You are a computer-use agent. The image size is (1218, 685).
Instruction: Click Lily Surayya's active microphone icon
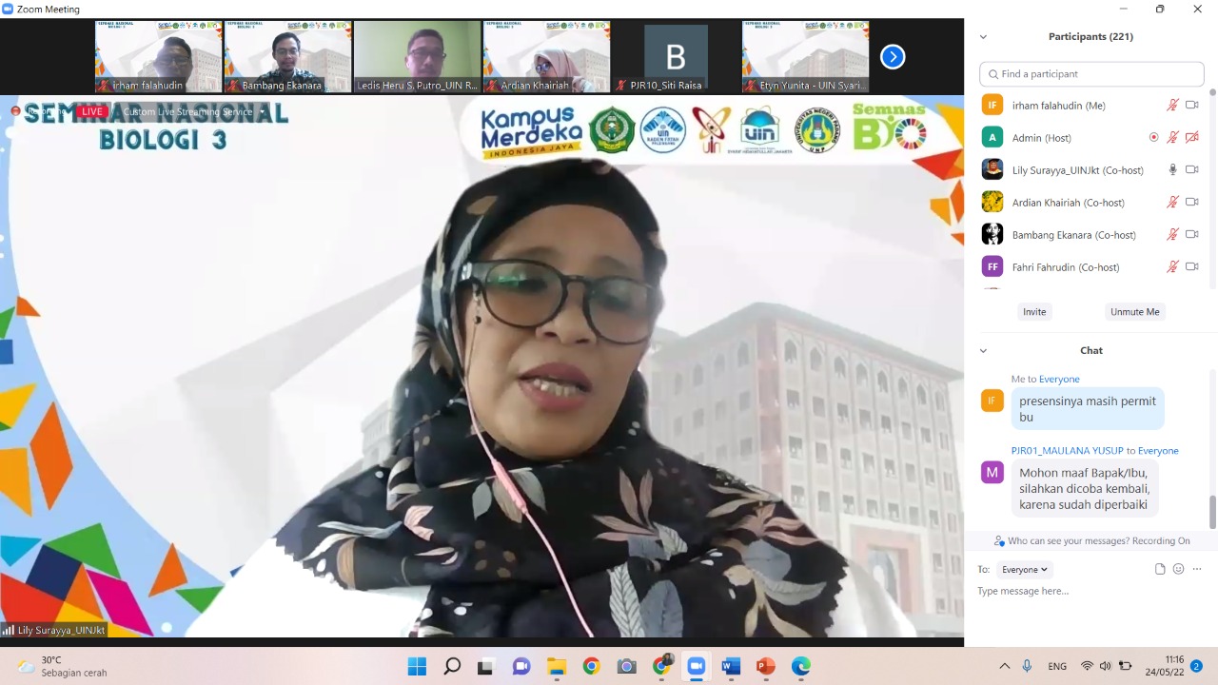[1173, 170]
